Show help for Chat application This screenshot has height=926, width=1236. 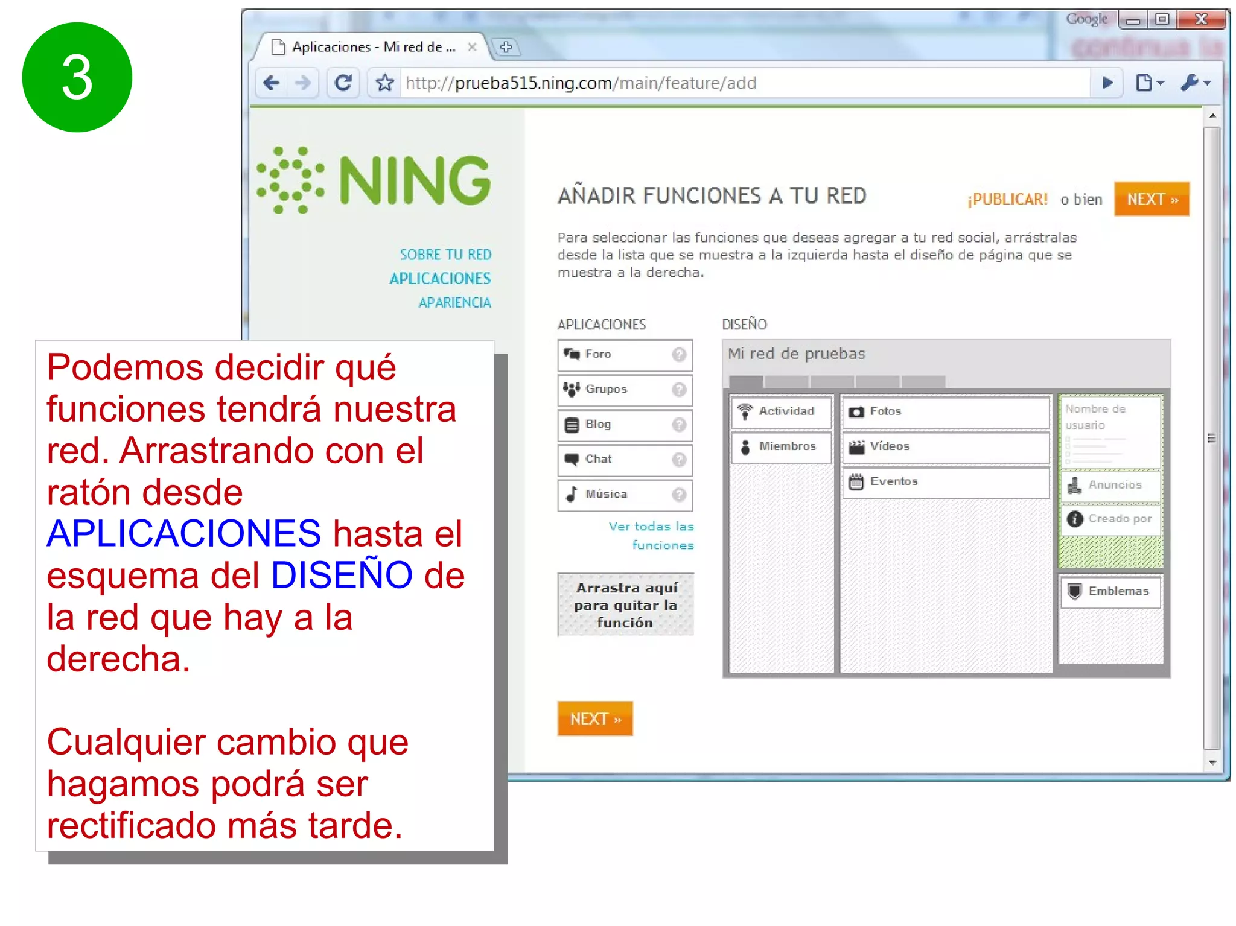click(x=679, y=460)
